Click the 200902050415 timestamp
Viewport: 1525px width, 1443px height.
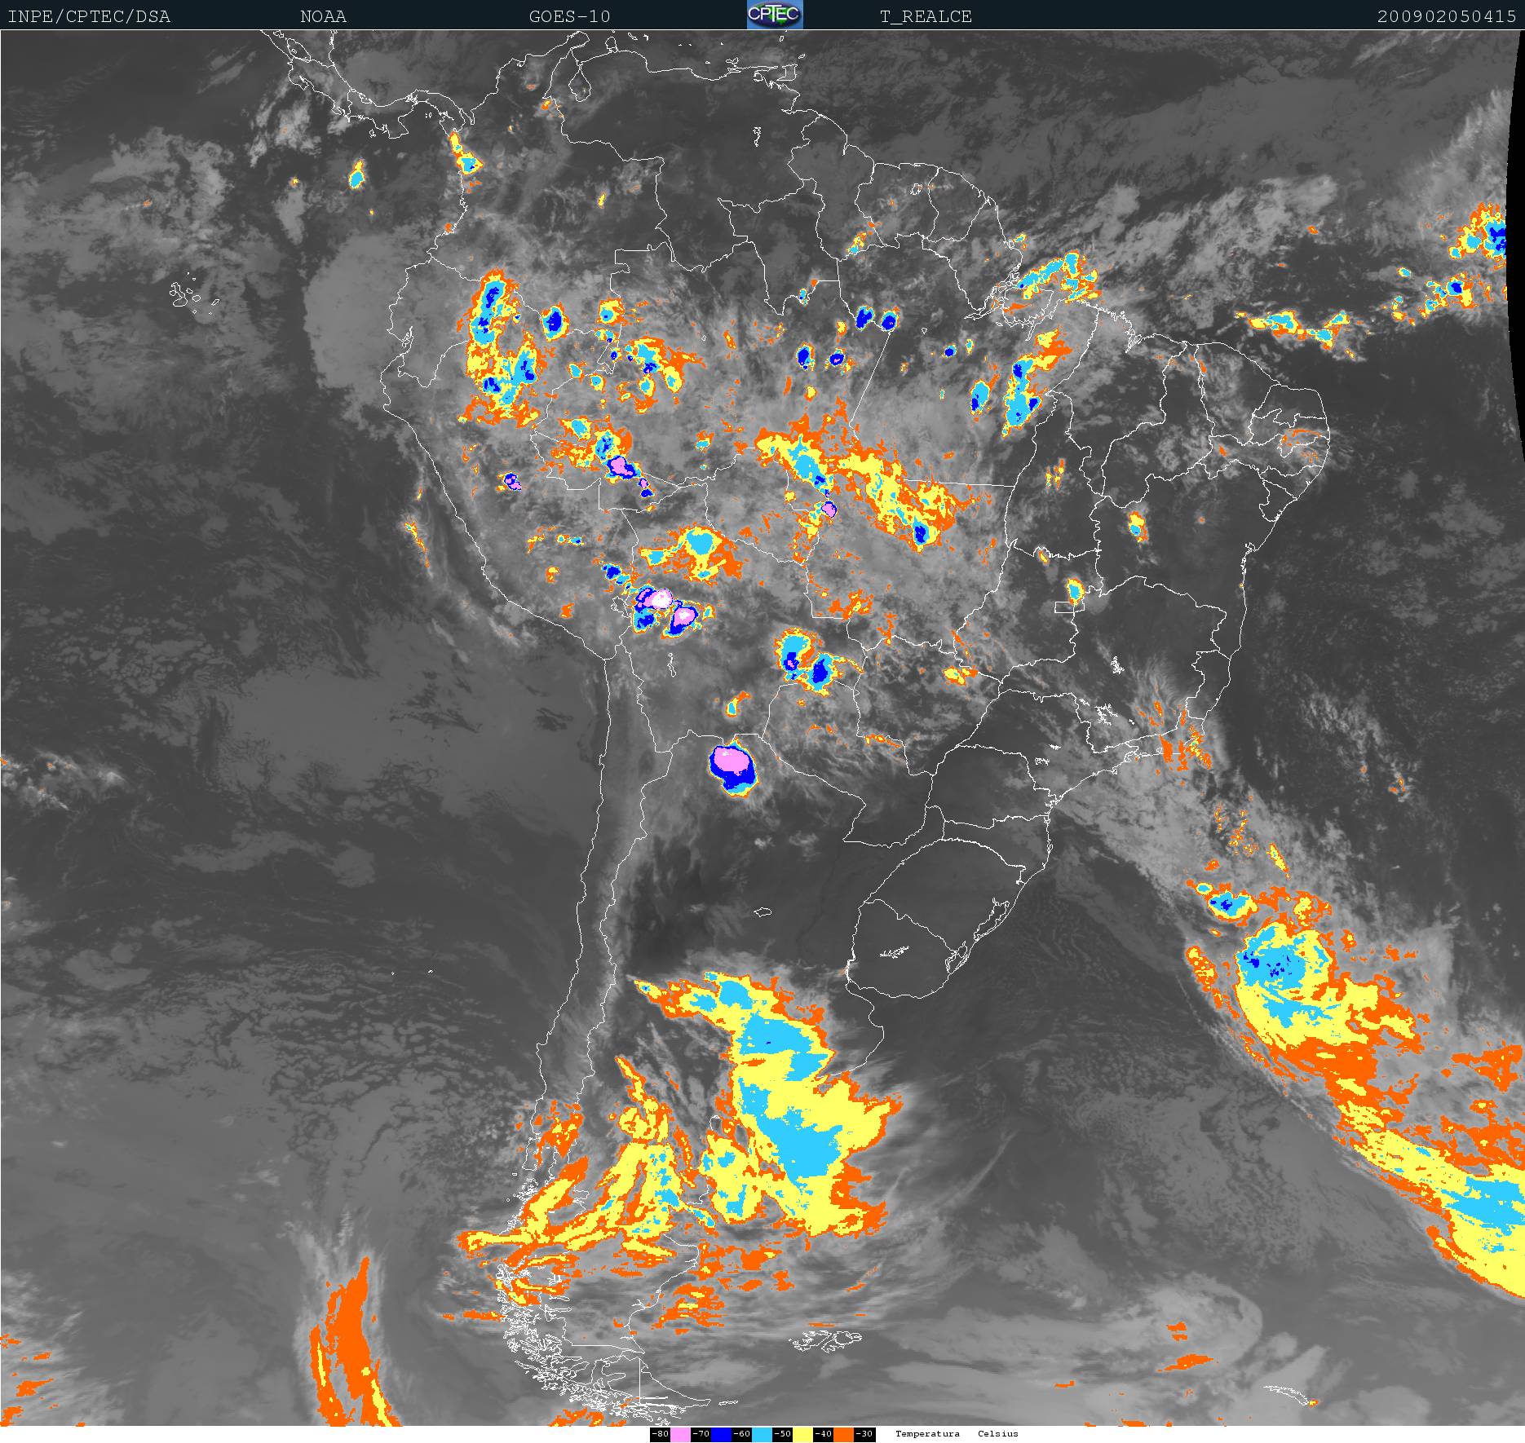point(1447,16)
